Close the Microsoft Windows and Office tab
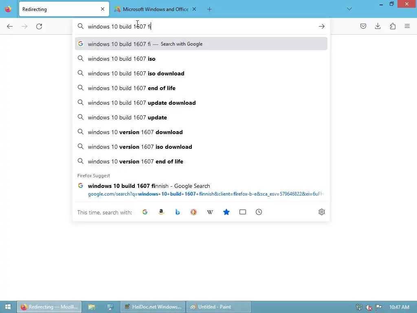 (194, 9)
